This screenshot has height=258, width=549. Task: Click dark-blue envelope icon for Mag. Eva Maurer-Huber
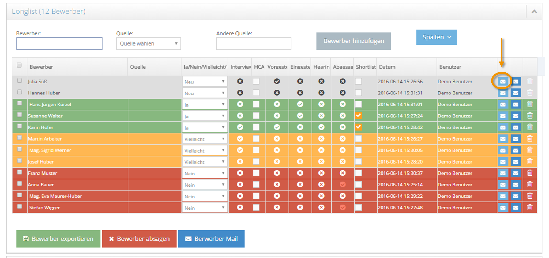point(516,196)
